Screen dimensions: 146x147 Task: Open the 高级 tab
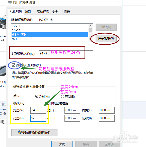point(68,12)
